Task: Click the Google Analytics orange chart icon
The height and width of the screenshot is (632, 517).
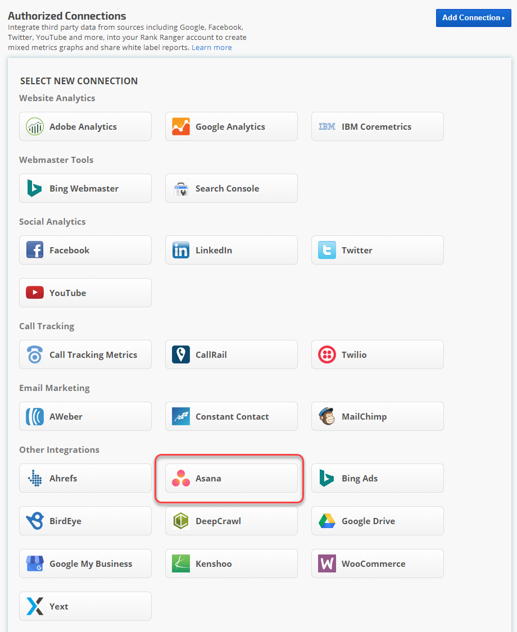Action: [x=180, y=126]
